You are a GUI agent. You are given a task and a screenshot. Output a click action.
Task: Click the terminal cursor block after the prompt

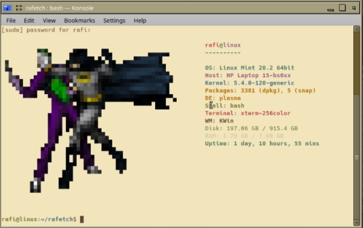point(82,219)
